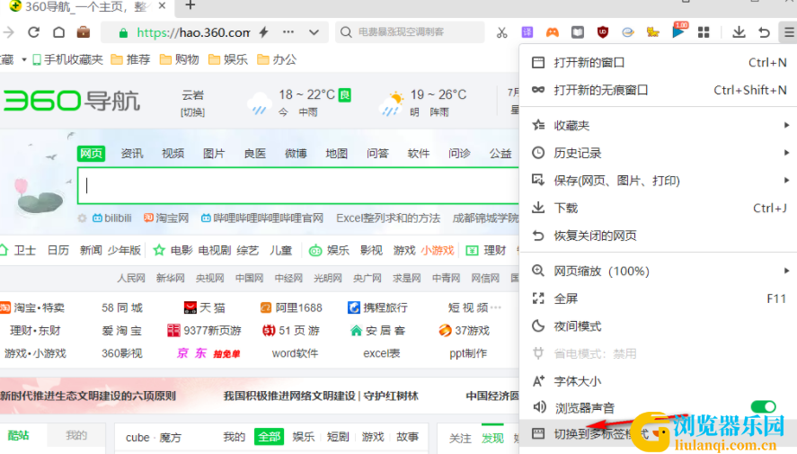This screenshot has height=454, width=797.
Task: Open the 办公 bookmarks folder
Action: click(277, 59)
